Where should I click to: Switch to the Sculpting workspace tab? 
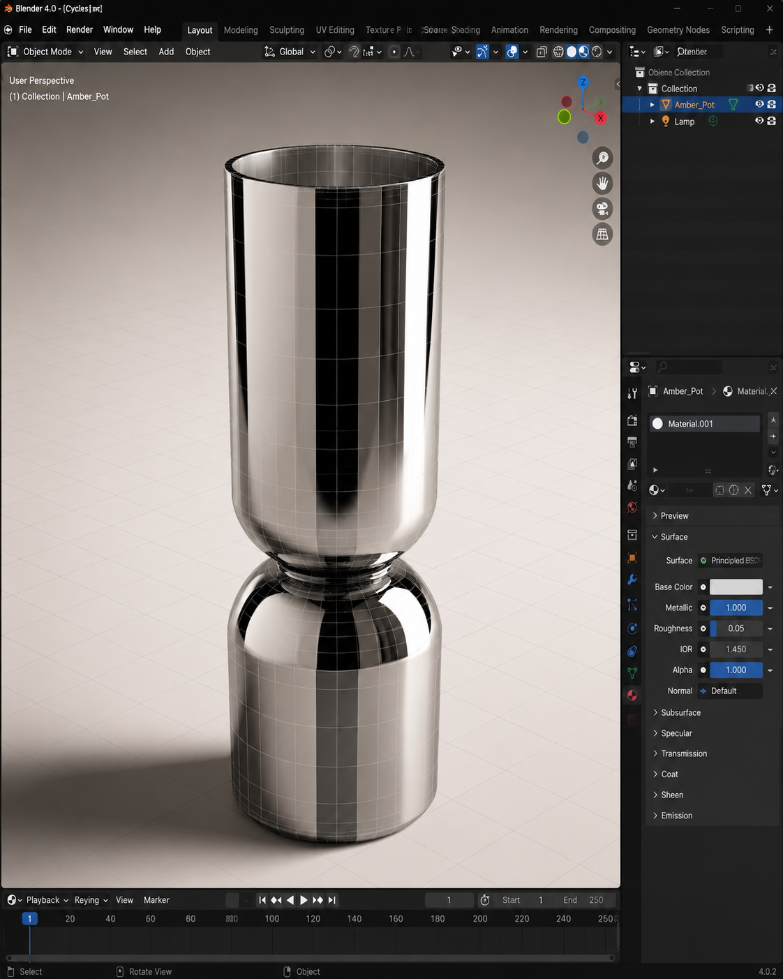[x=287, y=30]
